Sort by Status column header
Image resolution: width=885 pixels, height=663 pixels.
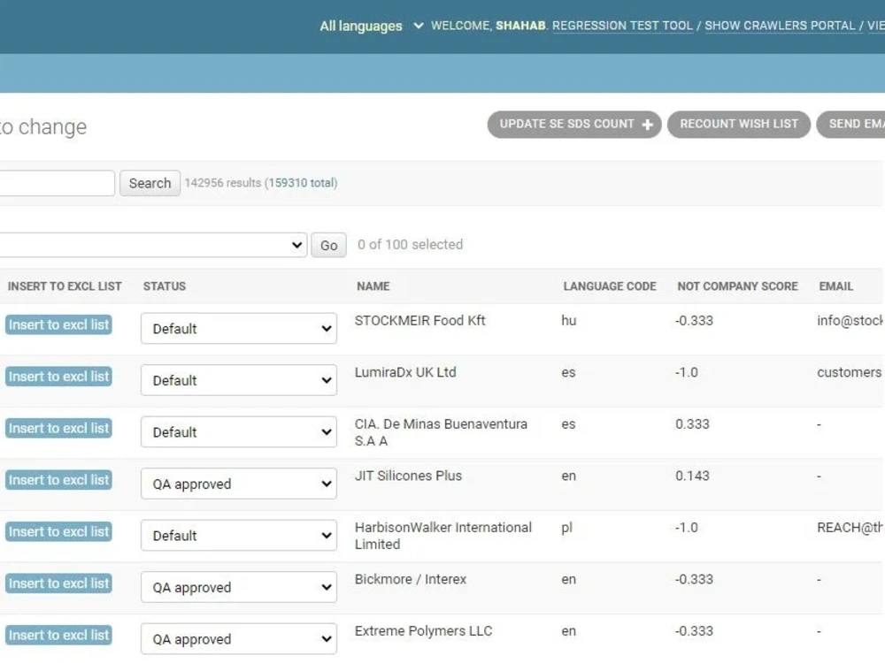(165, 286)
